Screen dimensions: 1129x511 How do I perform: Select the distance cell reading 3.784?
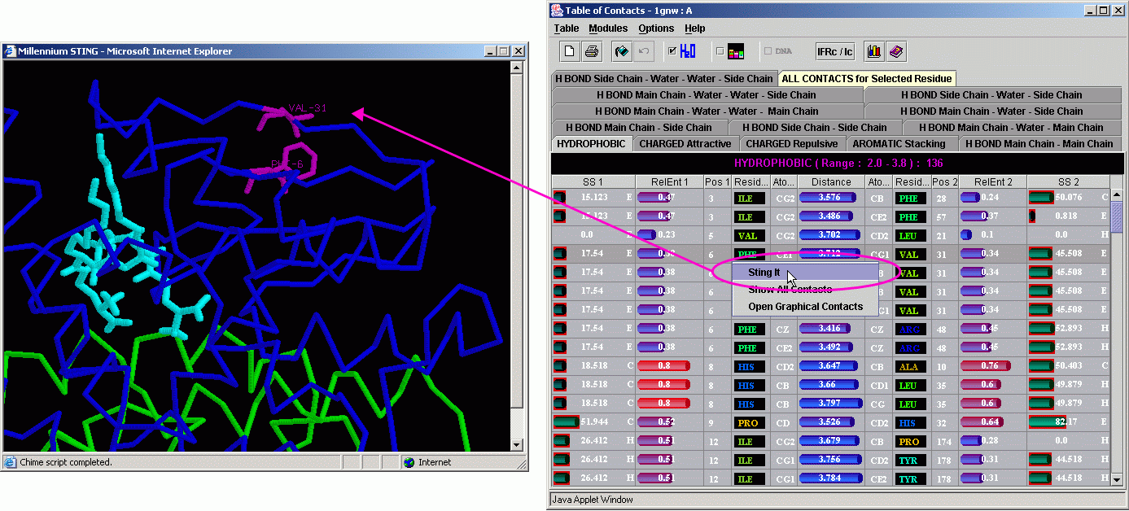coord(831,478)
